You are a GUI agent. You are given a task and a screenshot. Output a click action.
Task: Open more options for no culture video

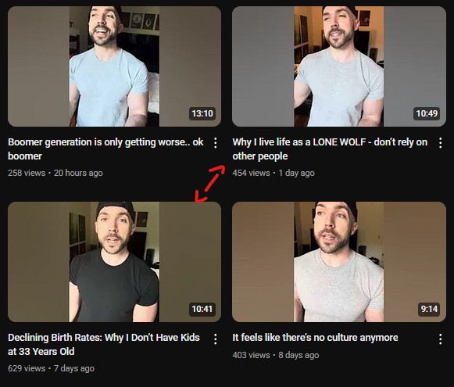[440, 339]
